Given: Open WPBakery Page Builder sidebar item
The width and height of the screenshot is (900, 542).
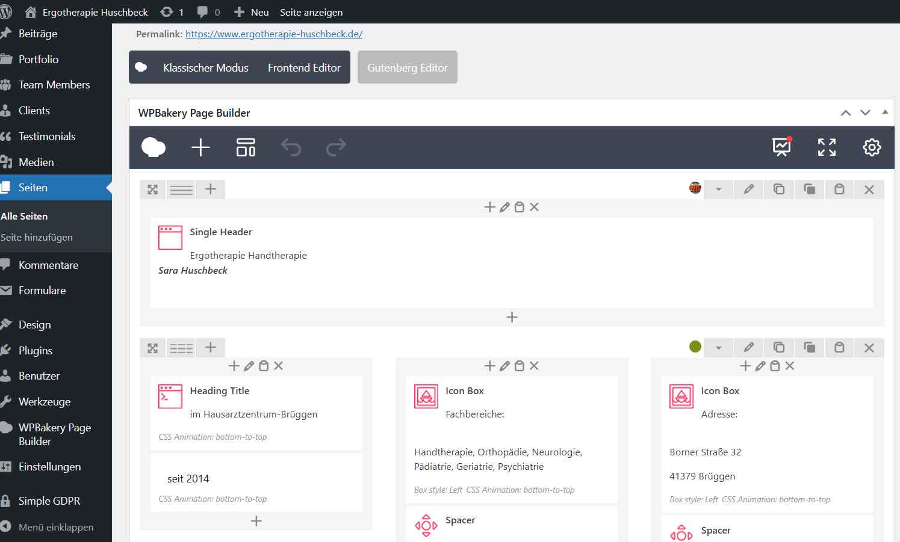Looking at the screenshot, I should [55, 434].
